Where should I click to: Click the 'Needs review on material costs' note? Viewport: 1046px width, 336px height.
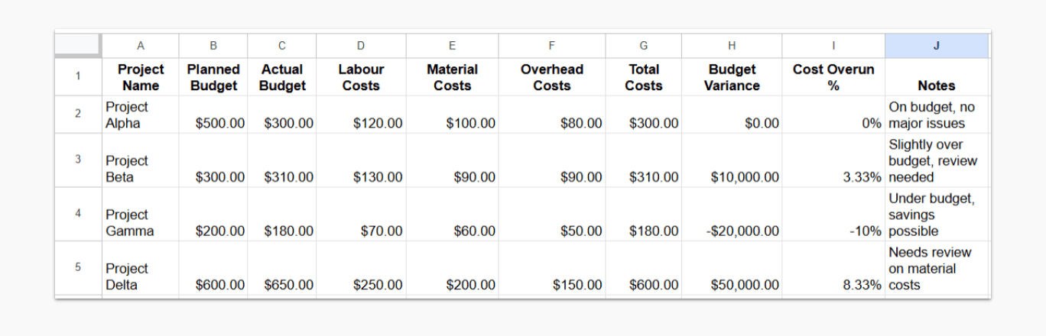[x=937, y=269]
